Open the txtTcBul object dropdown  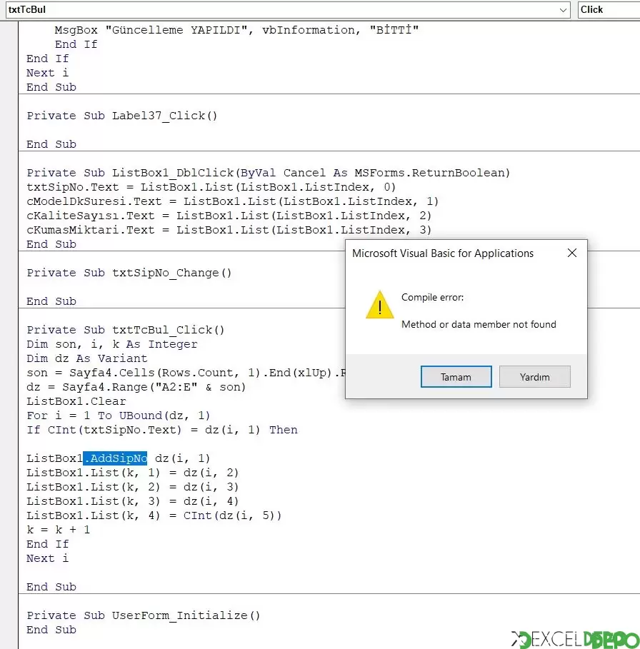point(563,10)
